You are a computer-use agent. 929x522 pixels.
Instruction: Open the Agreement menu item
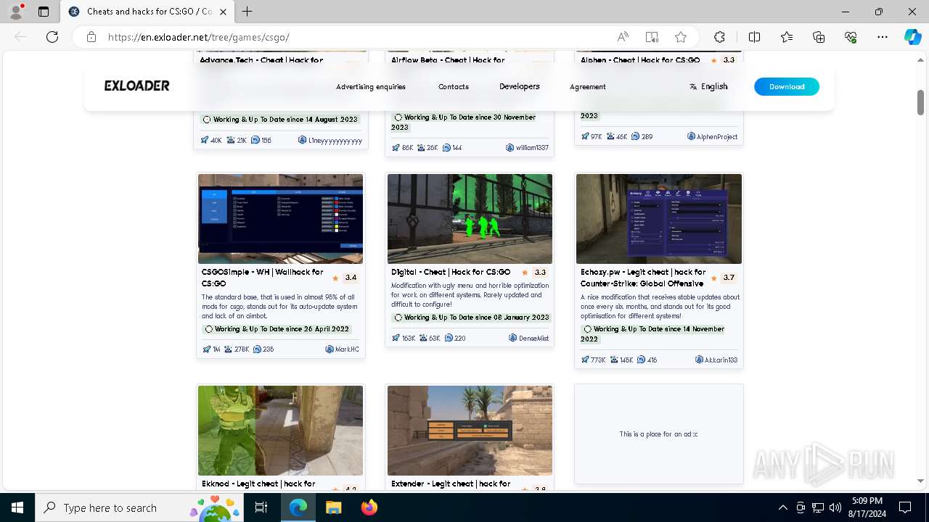[x=588, y=86]
